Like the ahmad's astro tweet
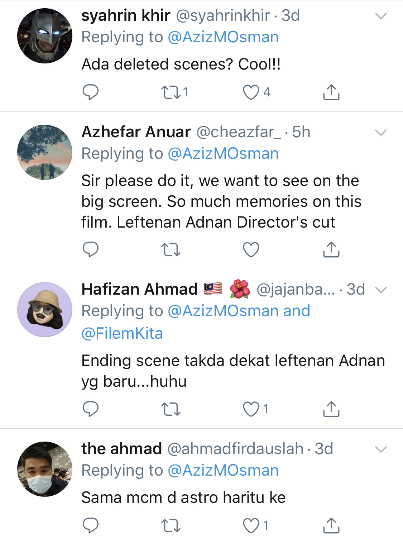The image size is (403, 538). click(251, 525)
